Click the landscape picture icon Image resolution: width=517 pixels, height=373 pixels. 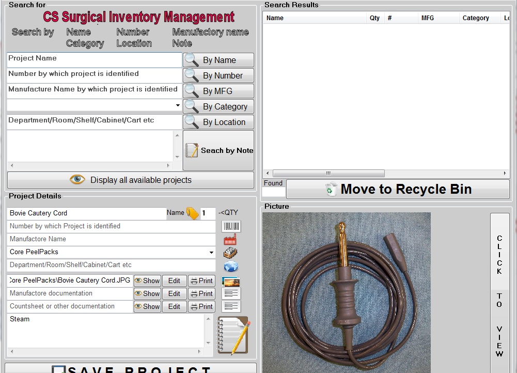230,282
